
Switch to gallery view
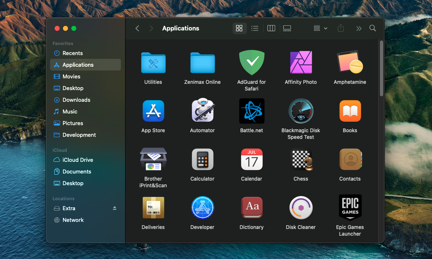coord(287,28)
